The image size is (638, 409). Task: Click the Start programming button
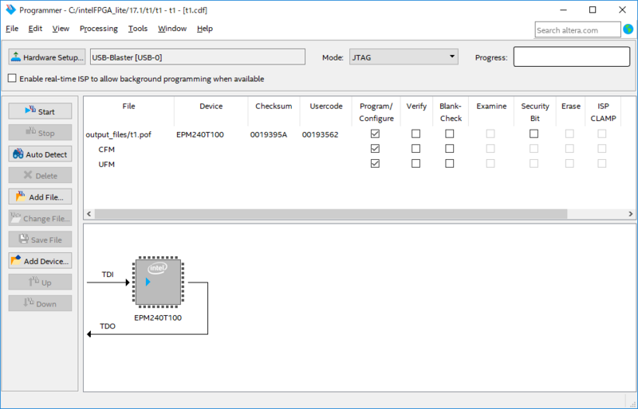click(x=40, y=111)
